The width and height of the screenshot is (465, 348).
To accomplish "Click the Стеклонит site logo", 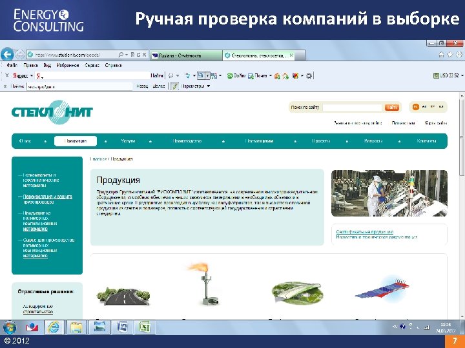I will click(x=52, y=112).
